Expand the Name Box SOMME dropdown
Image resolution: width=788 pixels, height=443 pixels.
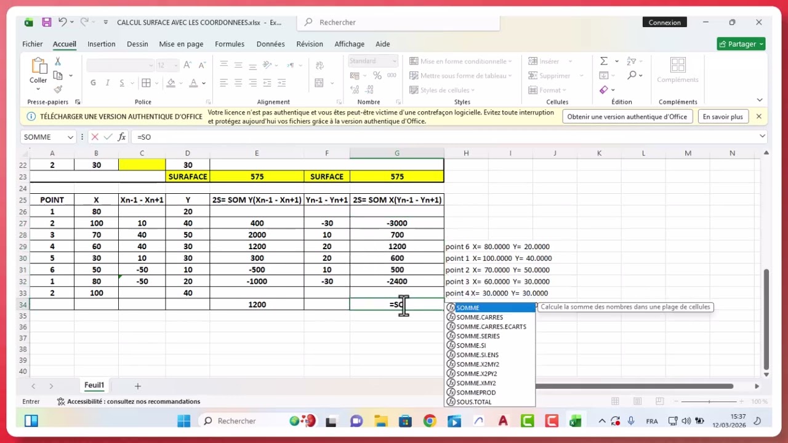[x=71, y=137]
